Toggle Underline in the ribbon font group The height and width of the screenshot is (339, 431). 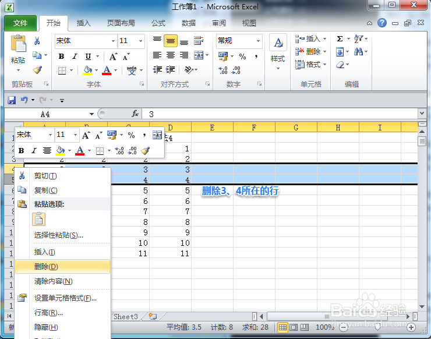88,57
